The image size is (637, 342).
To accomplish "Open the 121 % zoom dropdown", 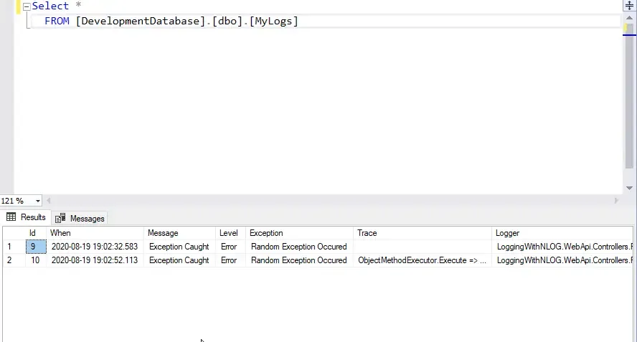I will pyautogui.click(x=38, y=201).
